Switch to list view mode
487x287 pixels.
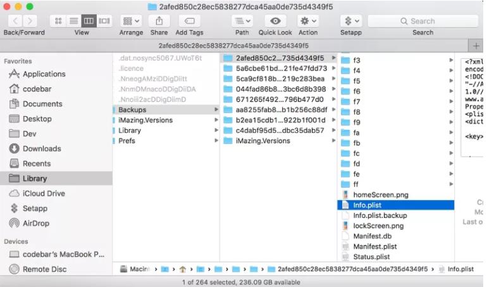[74, 21]
